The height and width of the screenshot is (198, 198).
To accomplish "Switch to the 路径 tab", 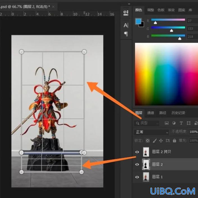I will pos(163,113).
